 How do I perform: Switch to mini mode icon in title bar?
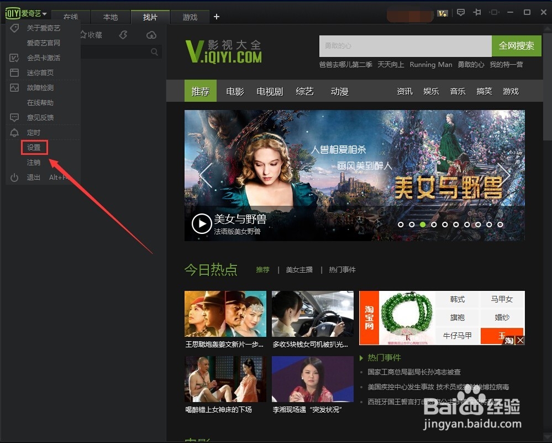pos(494,12)
